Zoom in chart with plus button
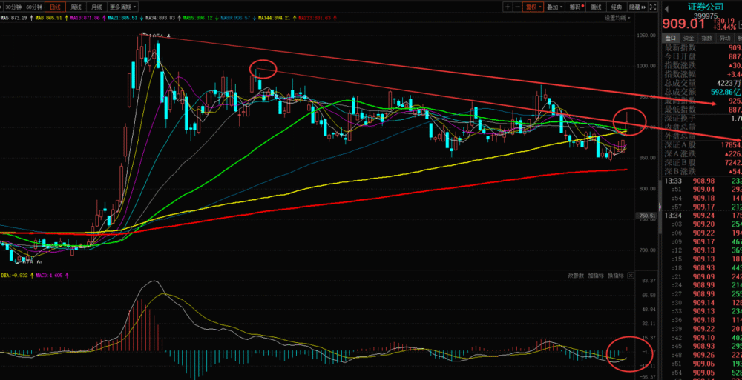742x380 pixels. pos(508,7)
